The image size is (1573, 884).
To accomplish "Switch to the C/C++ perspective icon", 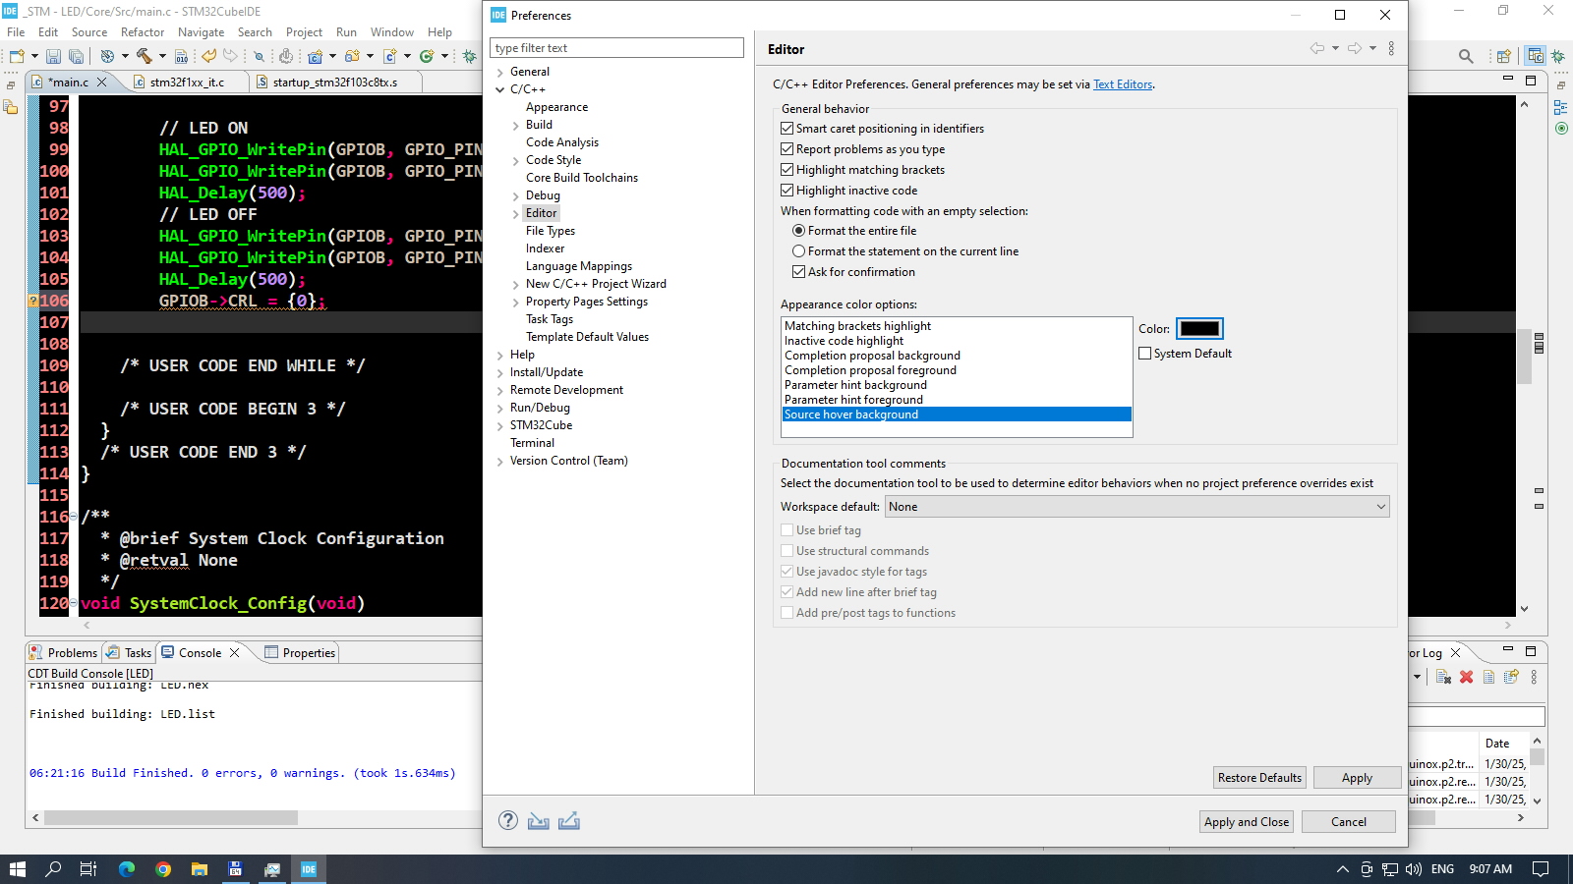I will click(x=1535, y=56).
